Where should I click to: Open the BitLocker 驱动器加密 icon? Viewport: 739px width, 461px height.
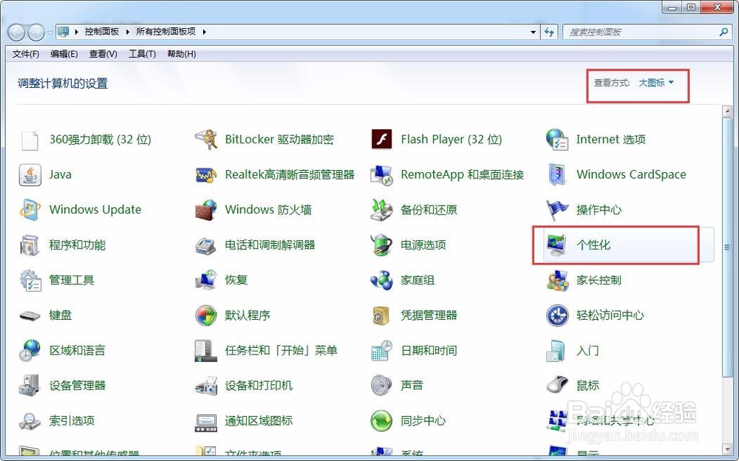(206, 140)
